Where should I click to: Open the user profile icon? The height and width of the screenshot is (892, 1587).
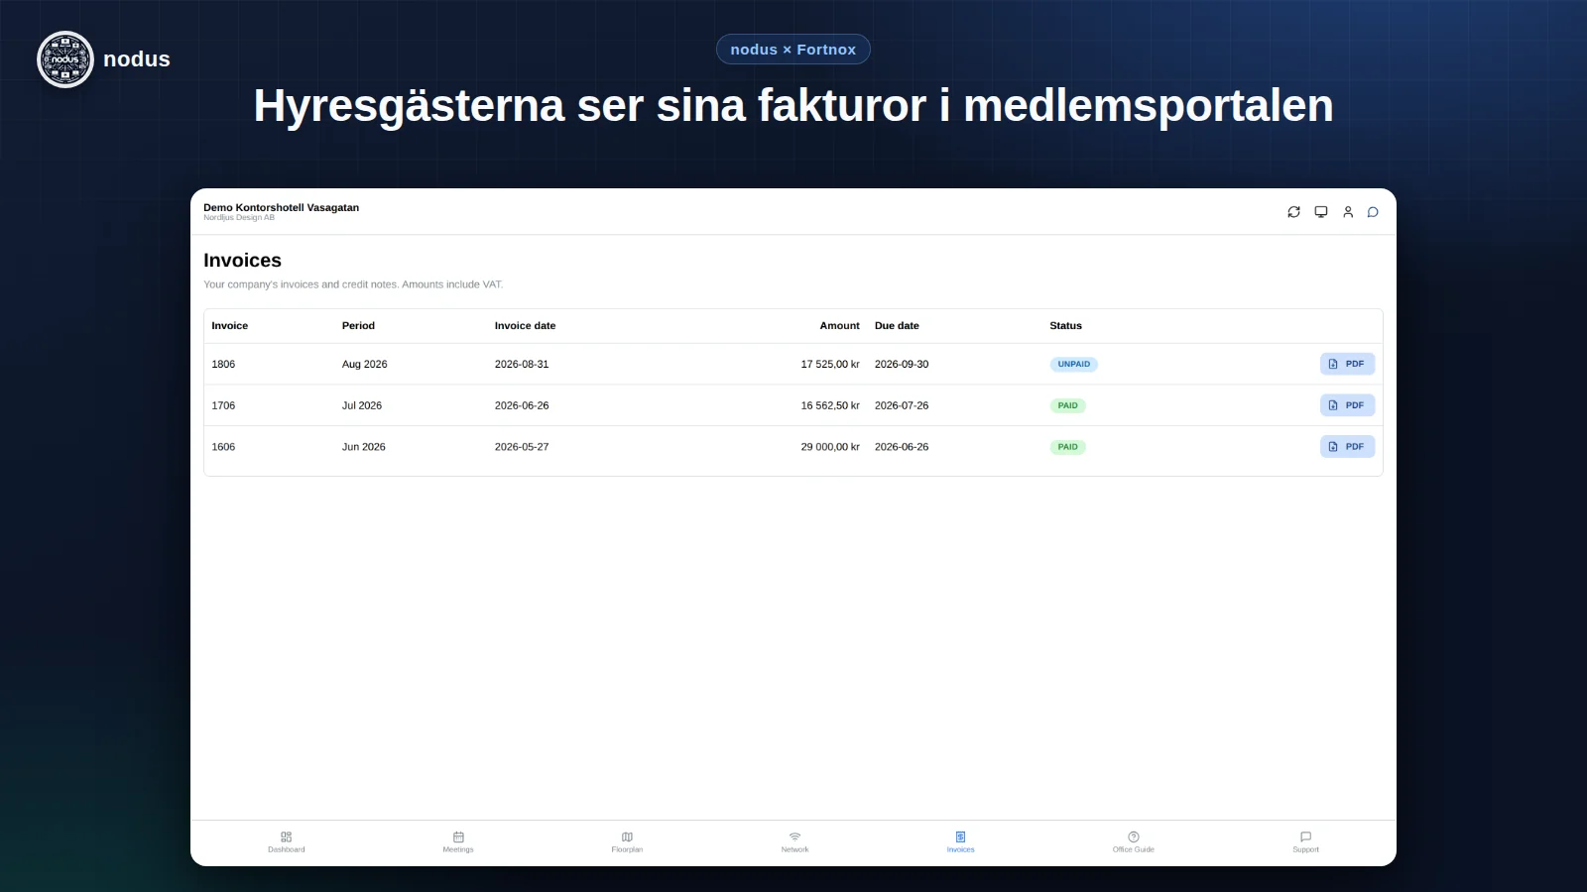[x=1348, y=212]
